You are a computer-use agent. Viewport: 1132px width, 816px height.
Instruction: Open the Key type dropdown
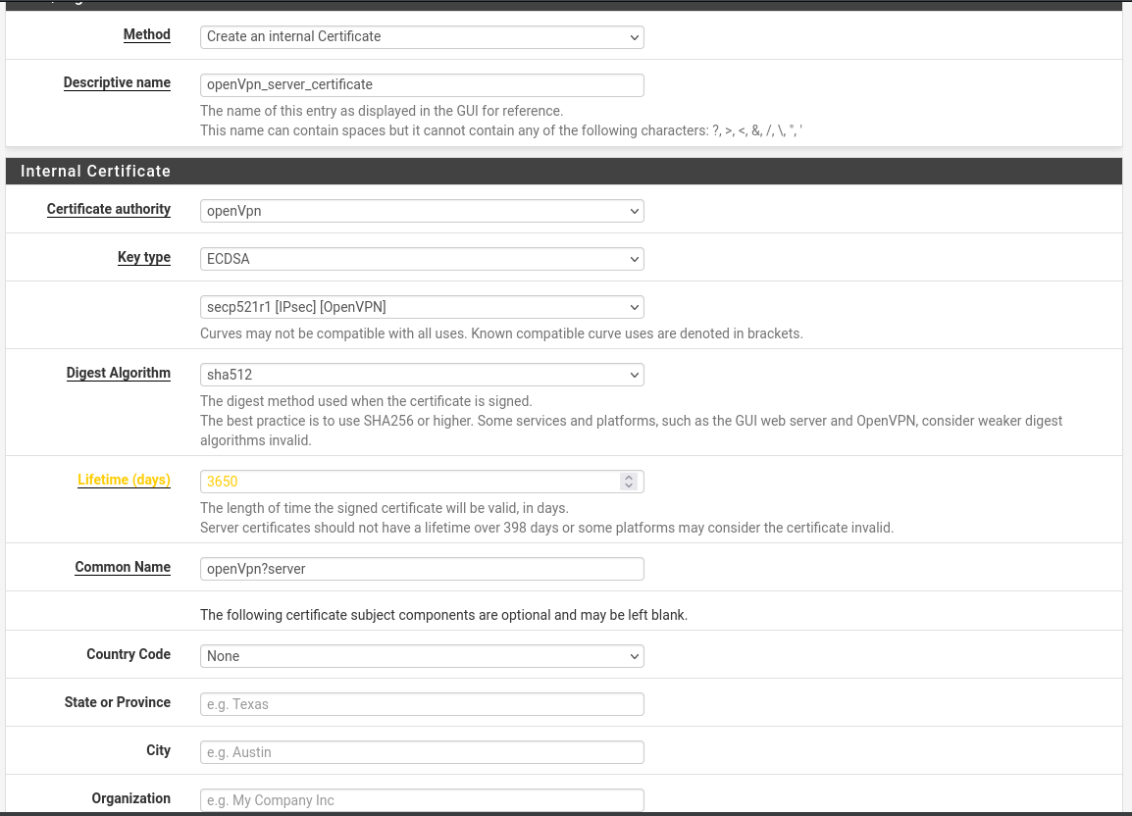point(422,259)
